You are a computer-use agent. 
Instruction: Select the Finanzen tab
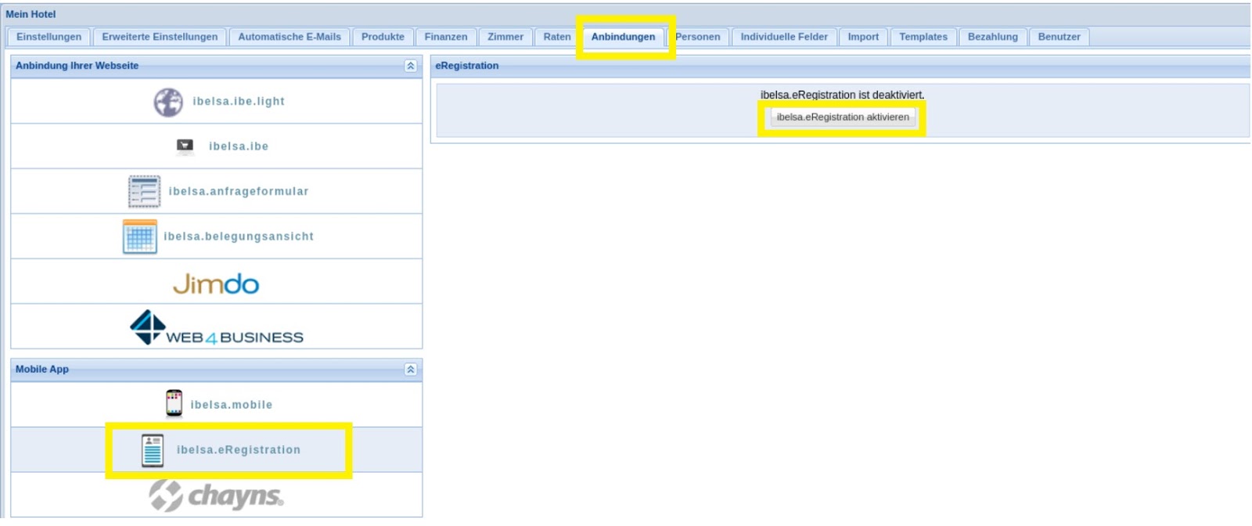445,37
